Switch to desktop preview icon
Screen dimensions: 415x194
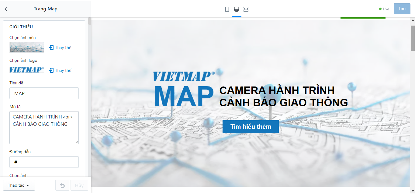tap(237, 9)
